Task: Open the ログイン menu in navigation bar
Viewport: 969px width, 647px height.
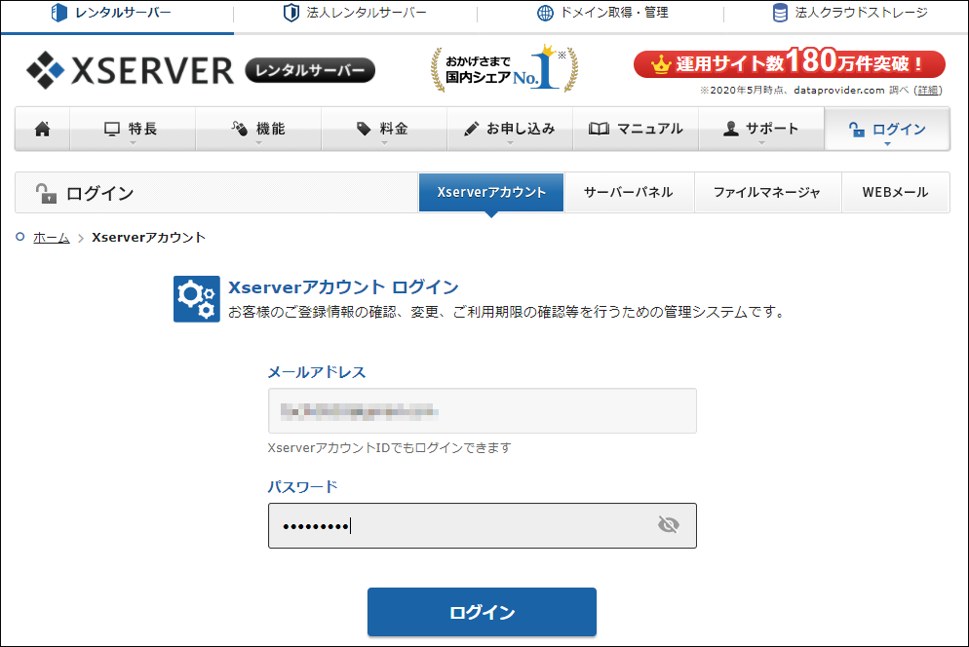Action: pyautogui.click(x=887, y=129)
